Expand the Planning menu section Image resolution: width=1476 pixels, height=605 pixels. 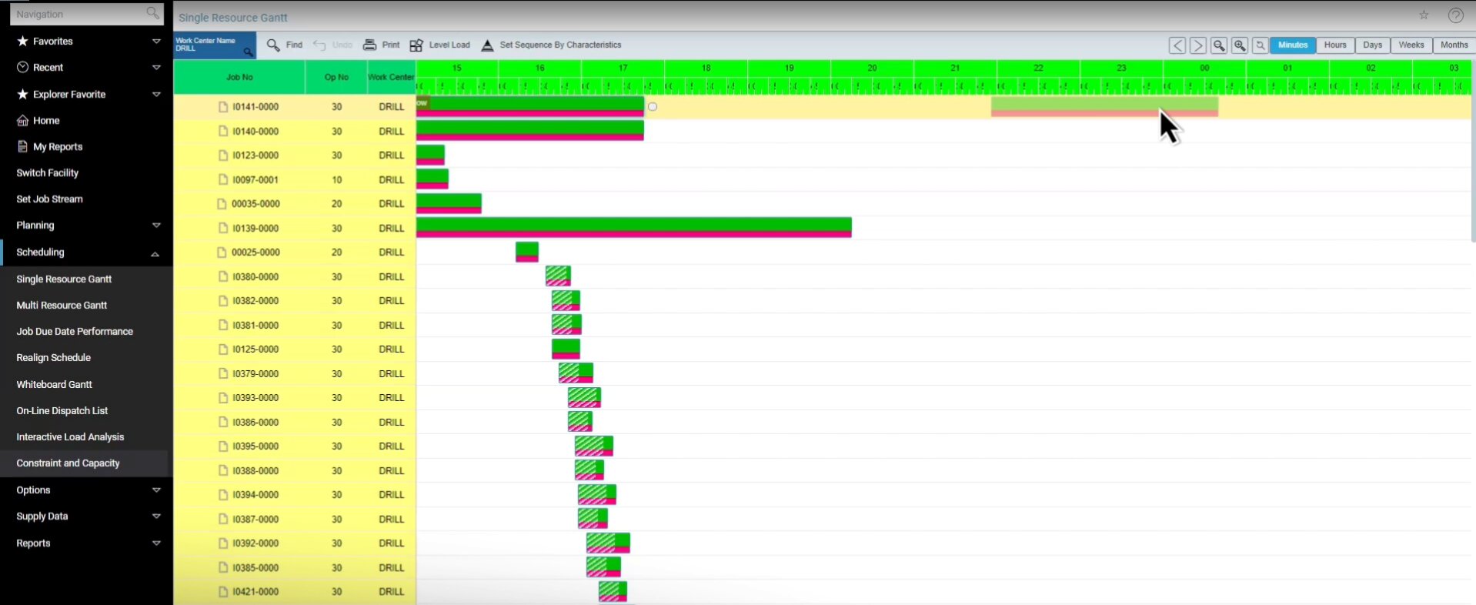156,226
